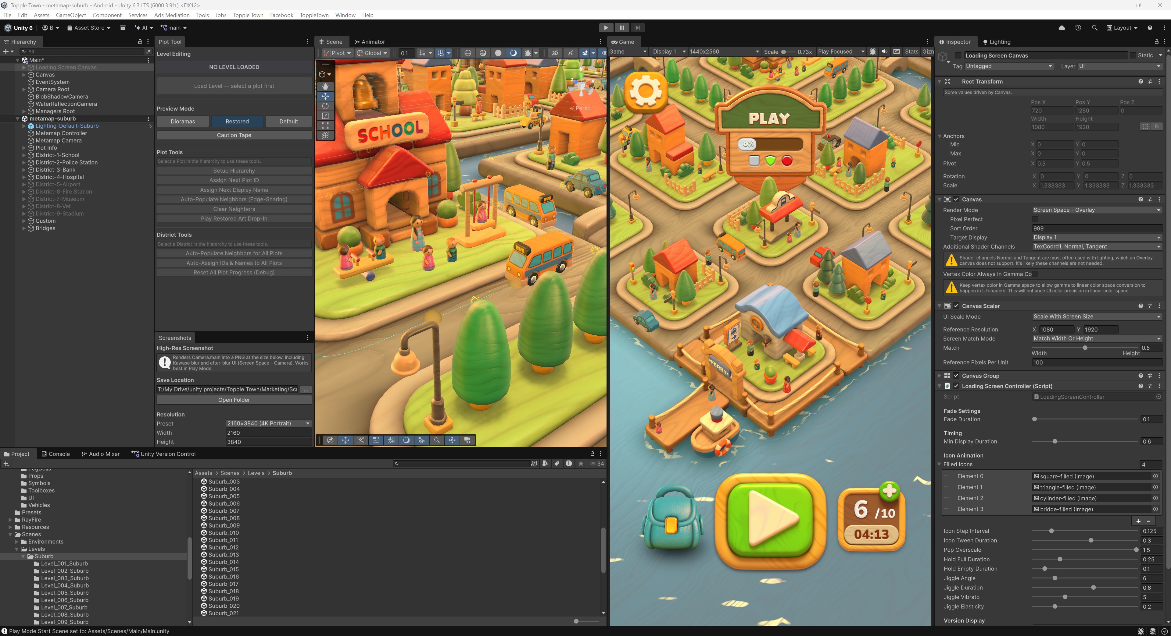Select the Transform tool in Scene toolbar
Screen dimensions: 1171x636
pos(325,135)
